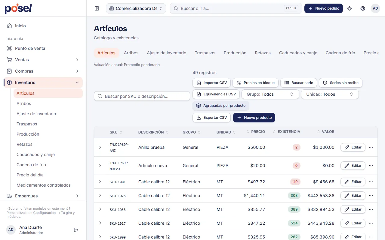Open the Comercializadora company selector
The image size is (385, 240).
click(136, 8)
